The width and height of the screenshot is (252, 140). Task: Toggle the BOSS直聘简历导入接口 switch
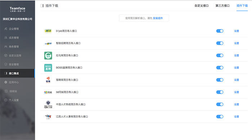(220, 67)
